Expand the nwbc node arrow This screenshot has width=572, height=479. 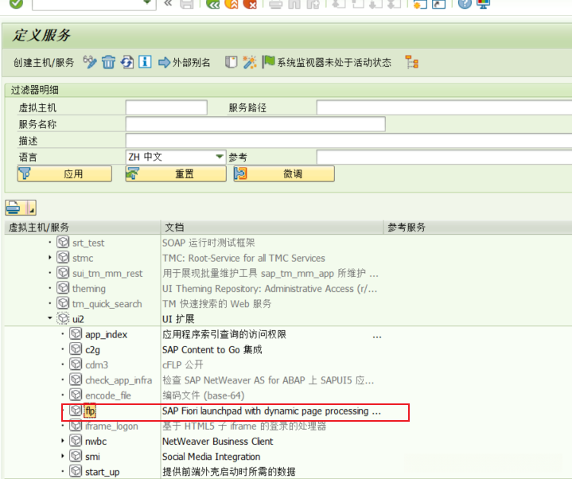point(63,441)
